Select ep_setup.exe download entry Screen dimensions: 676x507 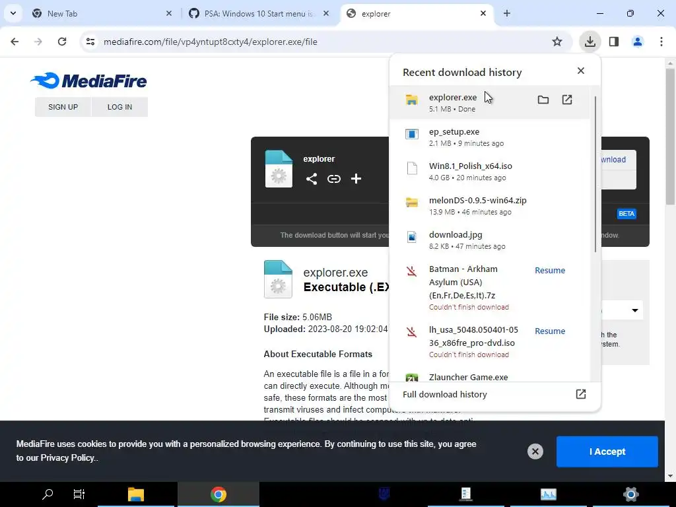[x=489, y=137]
